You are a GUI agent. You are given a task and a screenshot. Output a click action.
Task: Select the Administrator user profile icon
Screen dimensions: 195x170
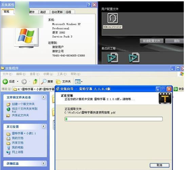tap(113, 18)
